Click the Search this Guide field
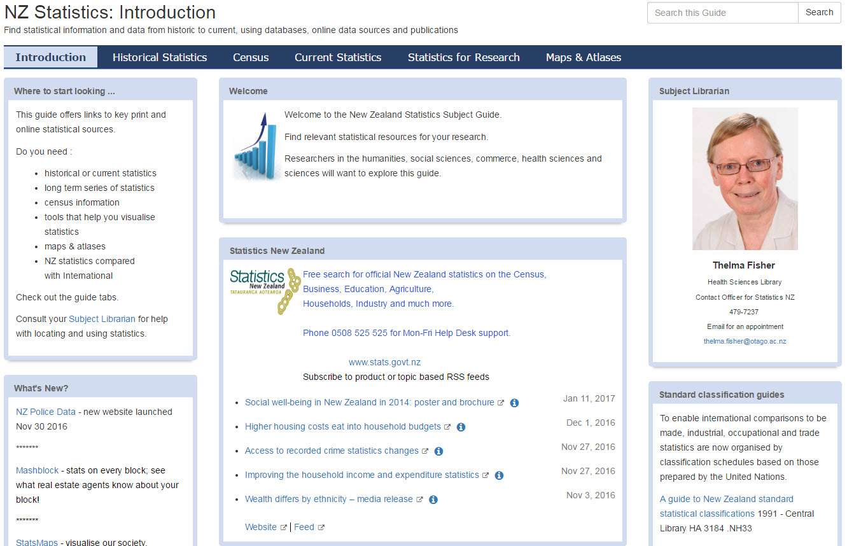Image resolution: width=847 pixels, height=546 pixels. (x=722, y=13)
